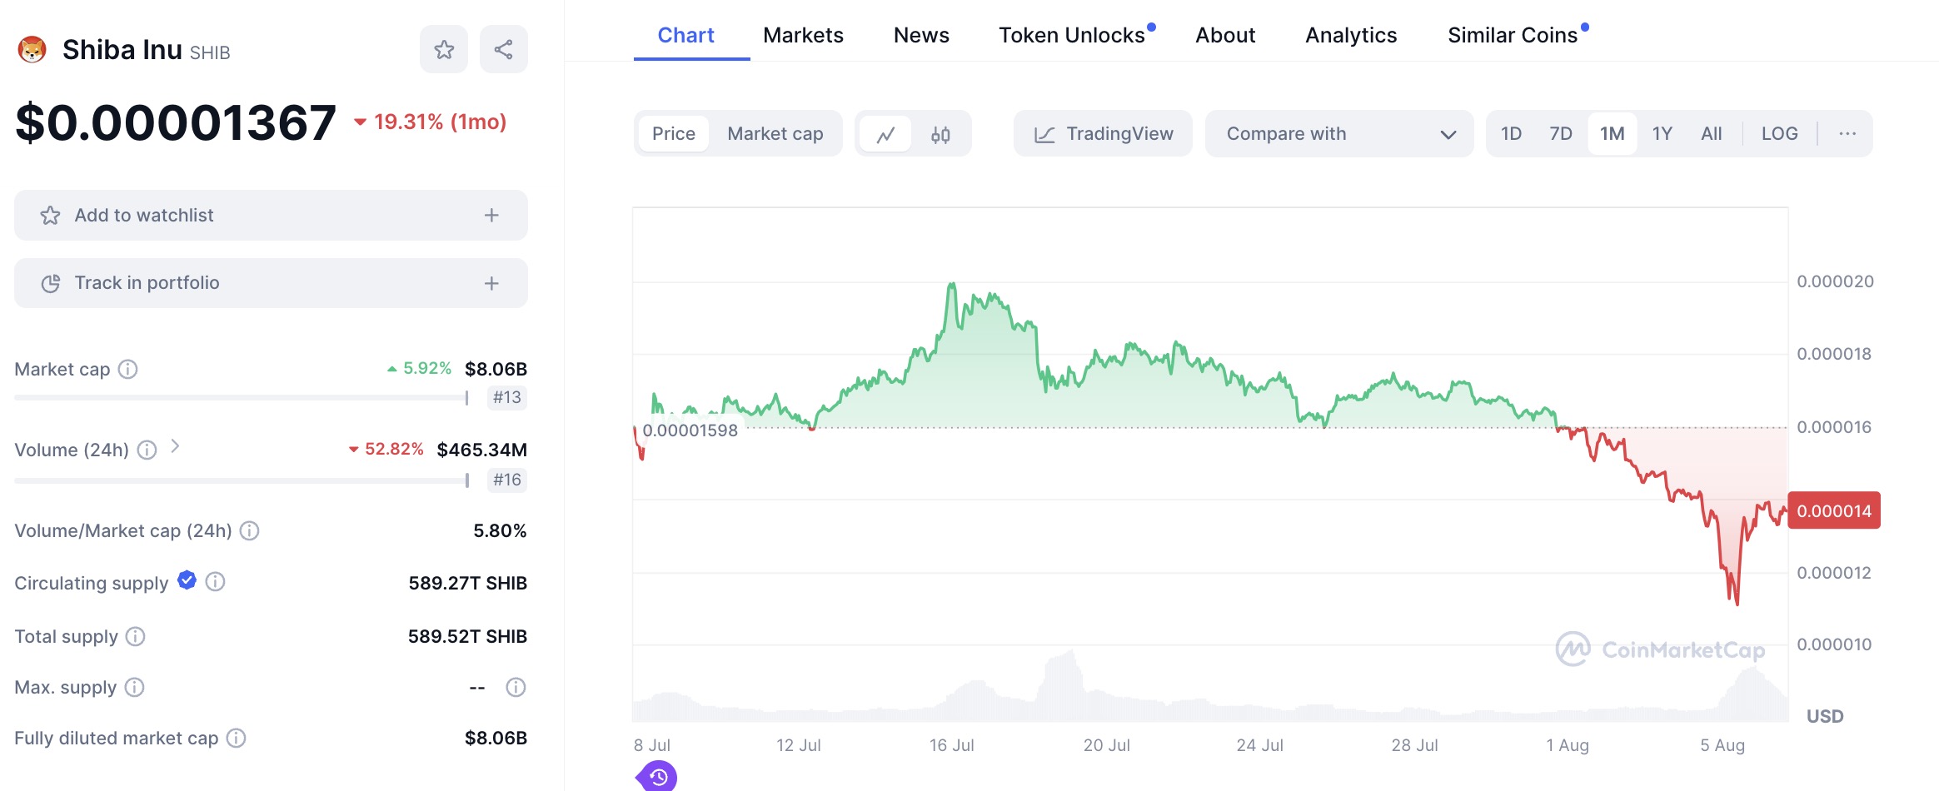Set chart range to 1M
Image resolution: width=1939 pixels, height=791 pixels.
[x=1612, y=134]
